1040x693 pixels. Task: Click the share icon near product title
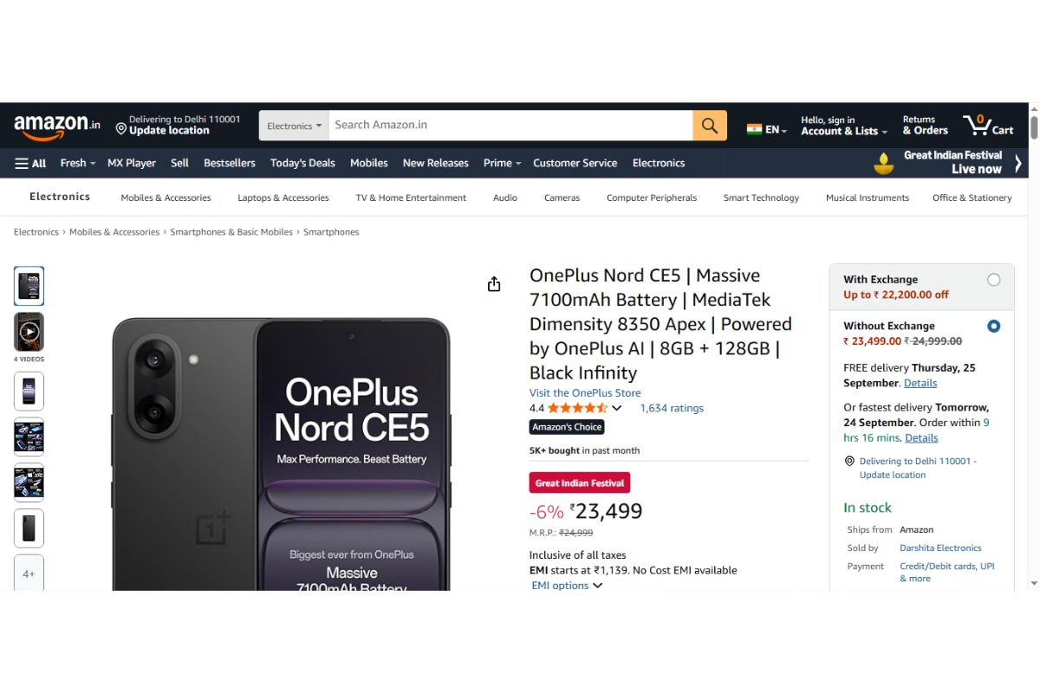tap(493, 283)
